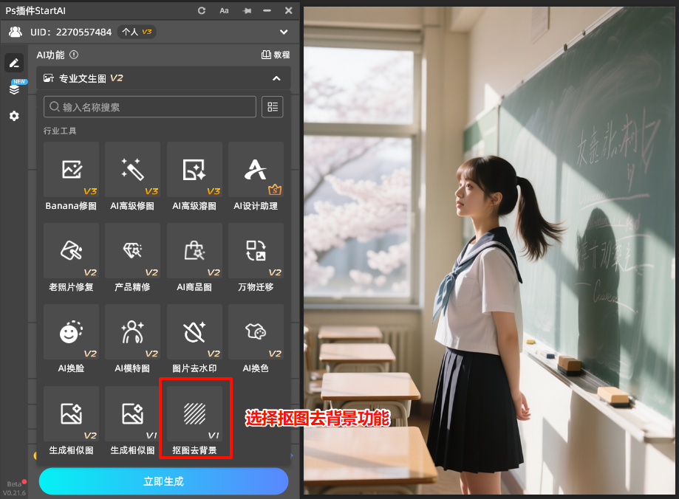Select the AI高级溶图 blending tool
This screenshot has width=679, height=499.
194,169
